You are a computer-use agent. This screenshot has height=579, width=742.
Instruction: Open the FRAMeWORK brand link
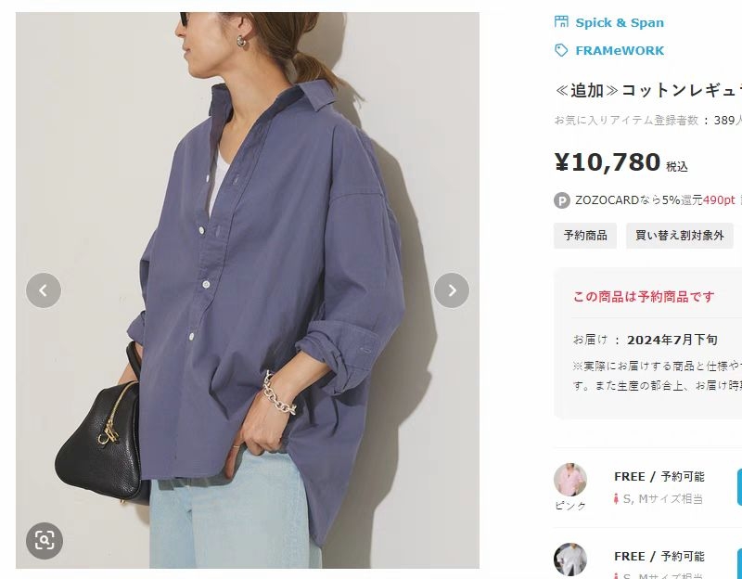pyautogui.click(x=620, y=51)
